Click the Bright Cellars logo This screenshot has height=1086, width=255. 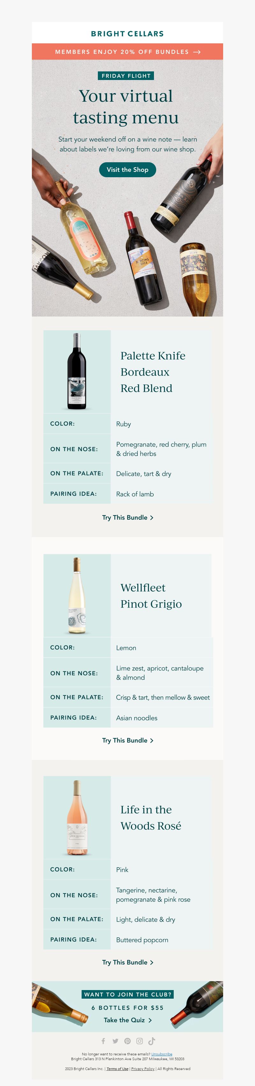click(127, 33)
